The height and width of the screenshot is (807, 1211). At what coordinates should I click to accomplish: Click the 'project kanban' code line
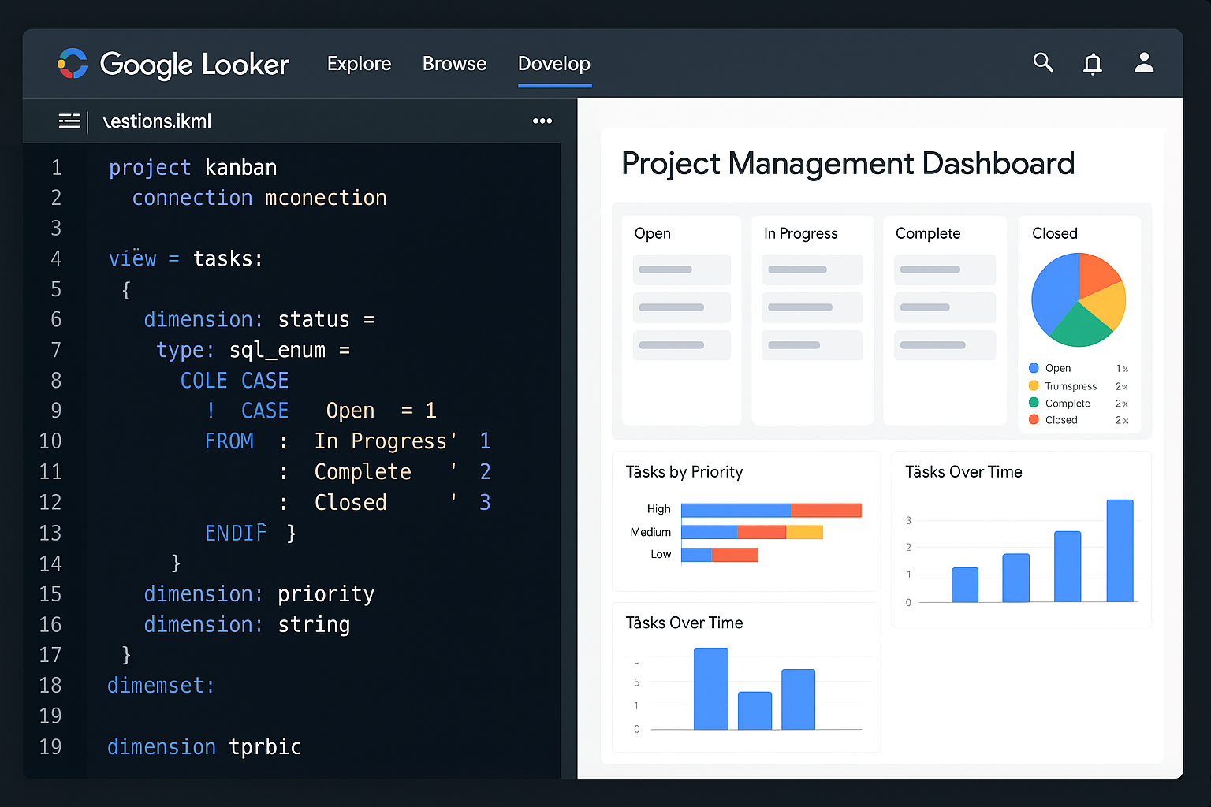193,168
